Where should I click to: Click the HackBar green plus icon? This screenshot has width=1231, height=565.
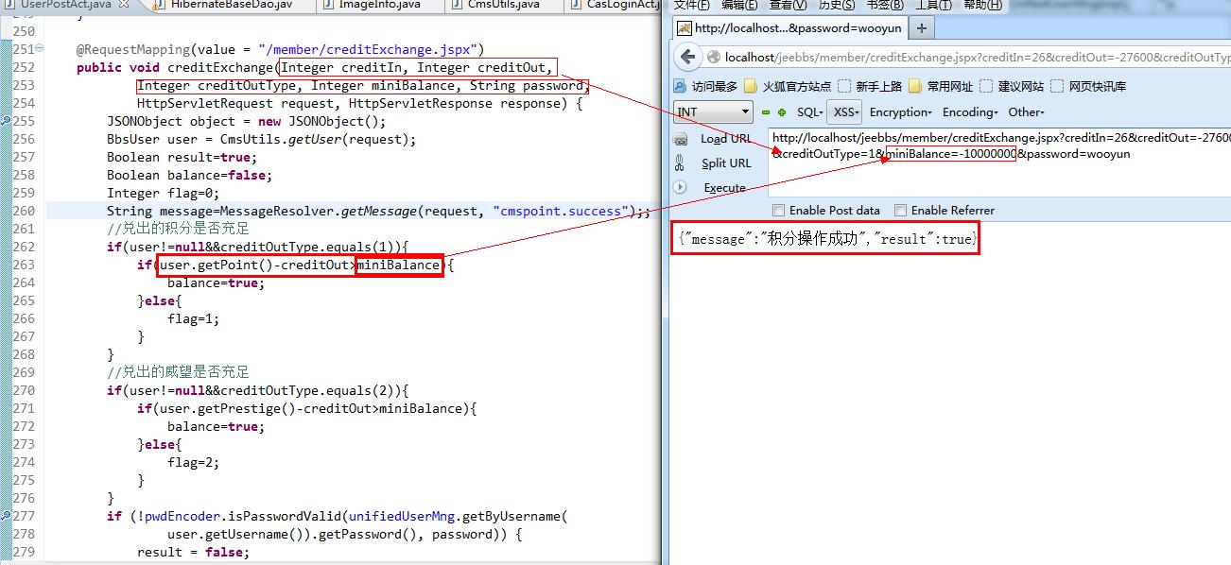coord(782,112)
